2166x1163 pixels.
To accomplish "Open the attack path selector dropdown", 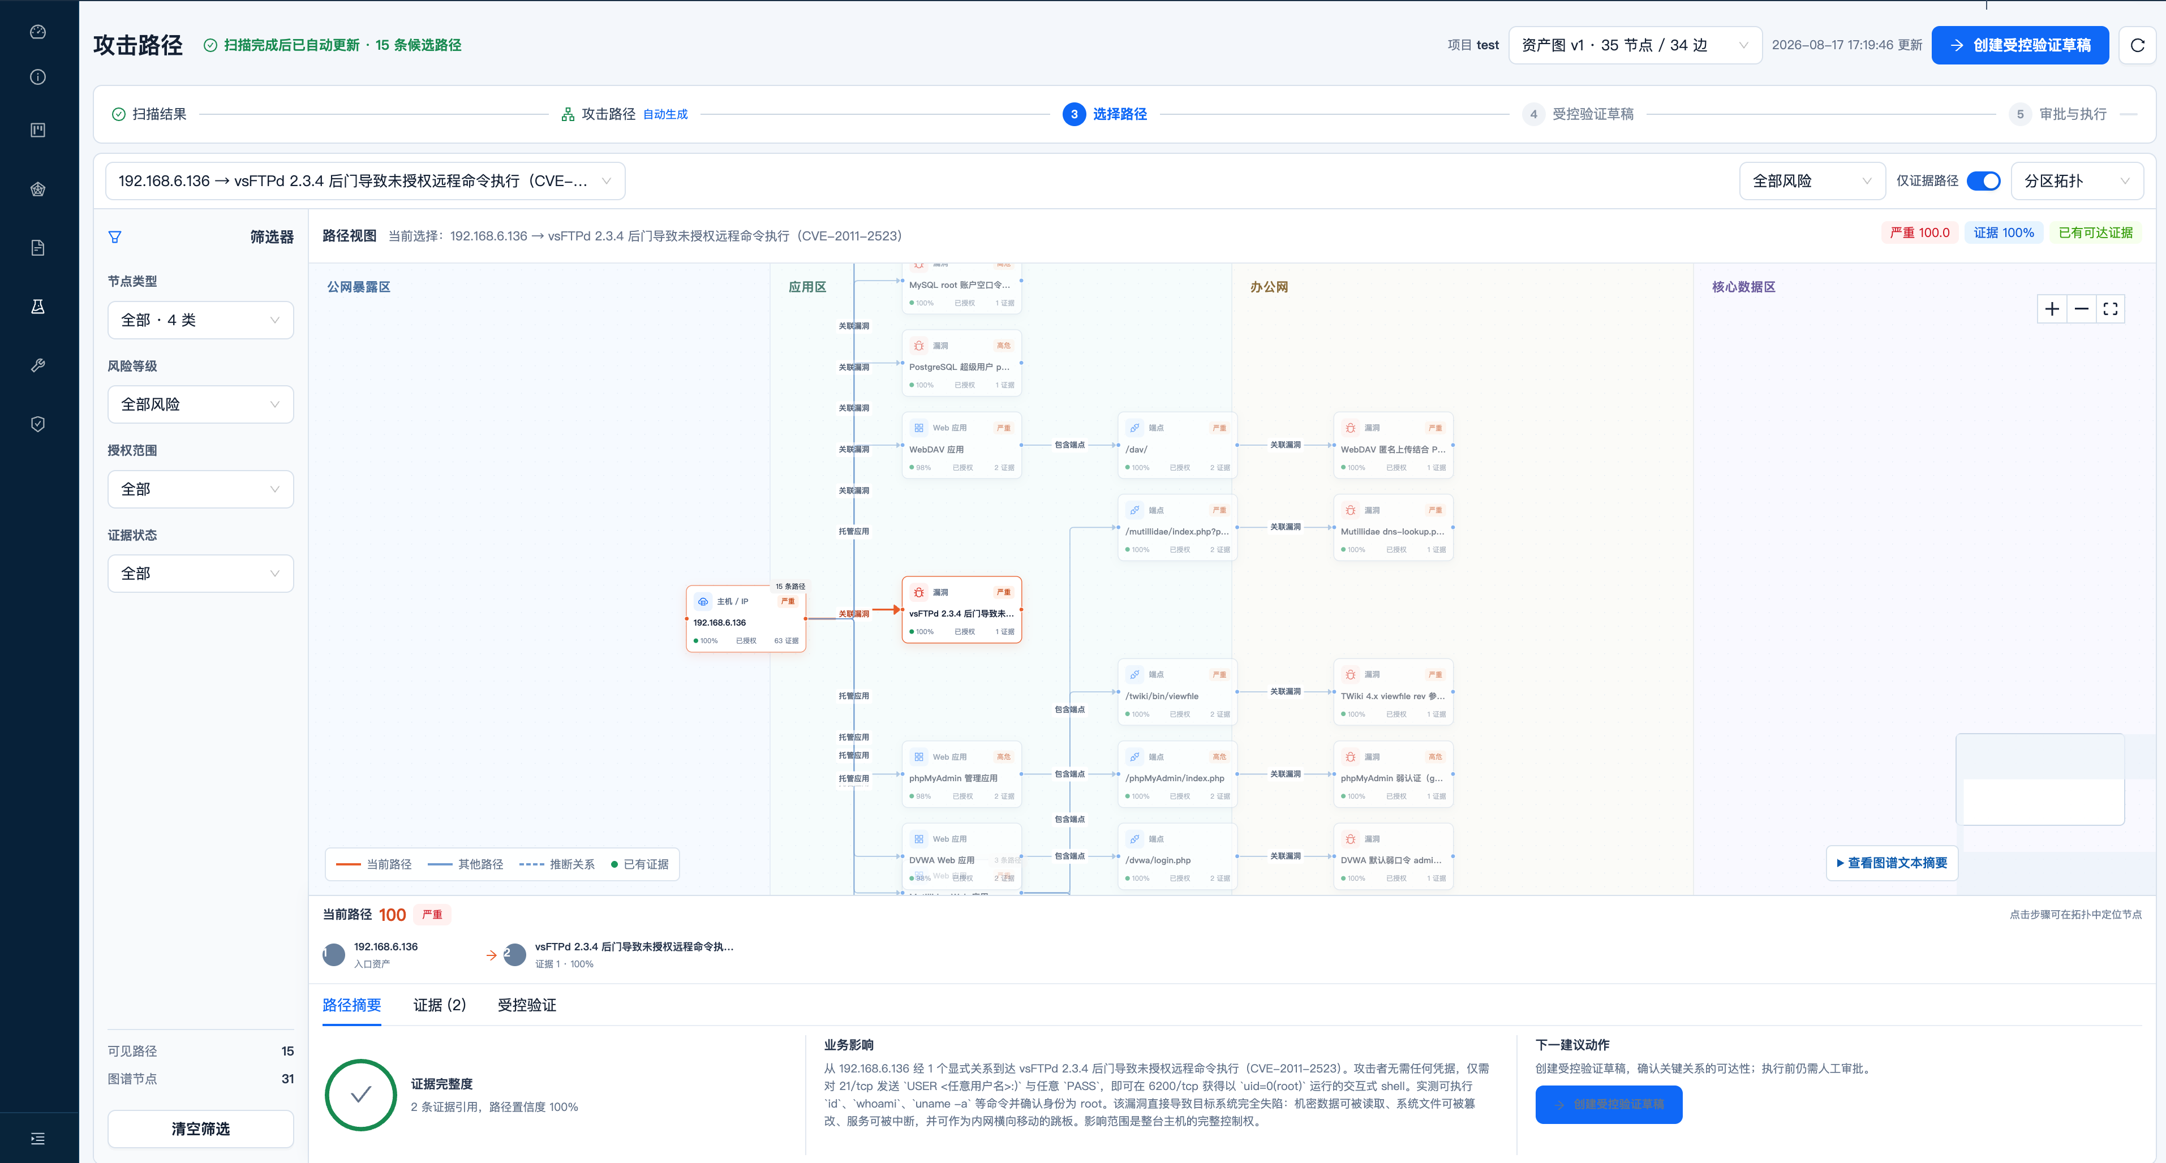I will coord(365,182).
